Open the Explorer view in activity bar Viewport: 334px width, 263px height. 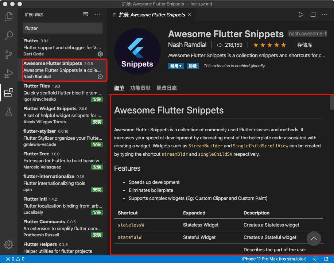coord(8,17)
